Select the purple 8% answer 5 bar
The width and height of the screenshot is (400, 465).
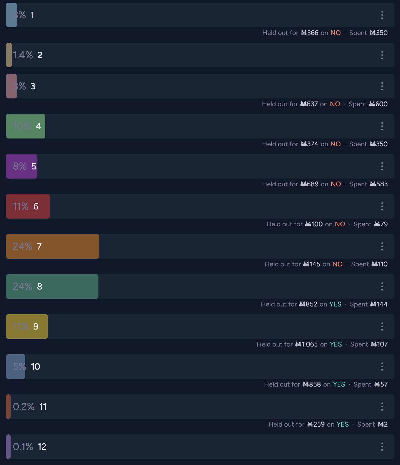click(200, 166)
